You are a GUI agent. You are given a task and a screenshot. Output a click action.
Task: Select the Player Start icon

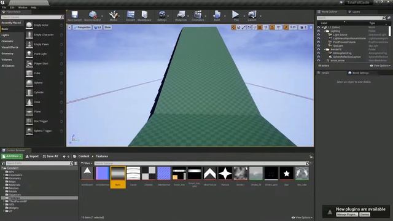point(29,64)
